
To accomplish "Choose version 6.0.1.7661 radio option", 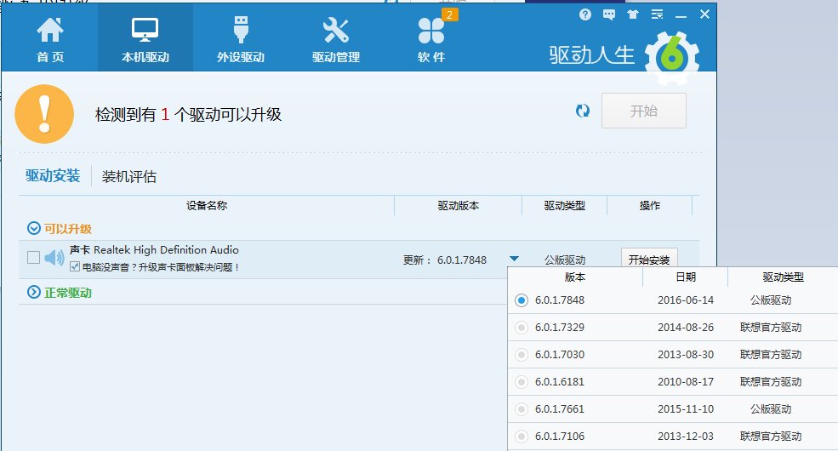I will click(x=521, y=409).
